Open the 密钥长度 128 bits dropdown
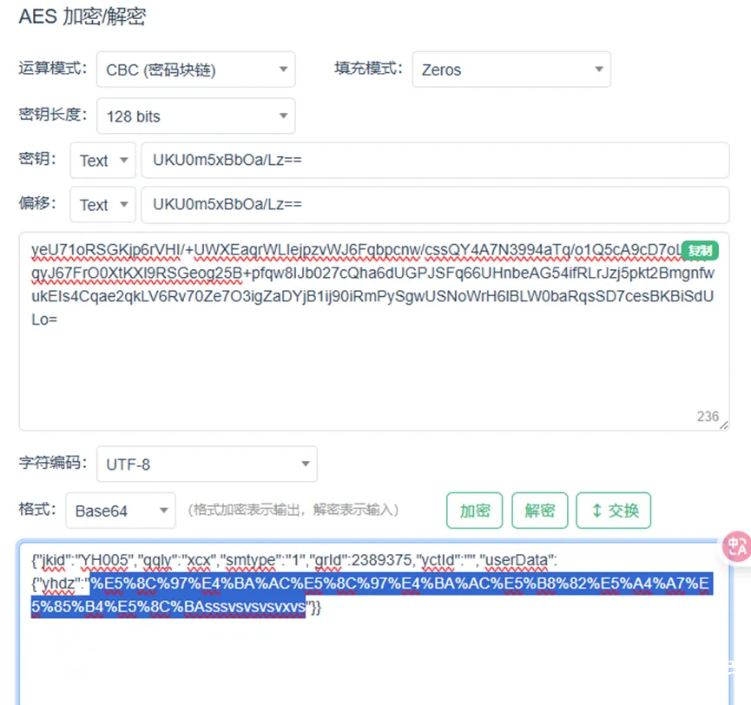Screen dimensions: 751x705 click(x=195, y=116)
